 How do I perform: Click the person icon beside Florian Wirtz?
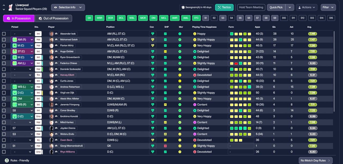56,46
